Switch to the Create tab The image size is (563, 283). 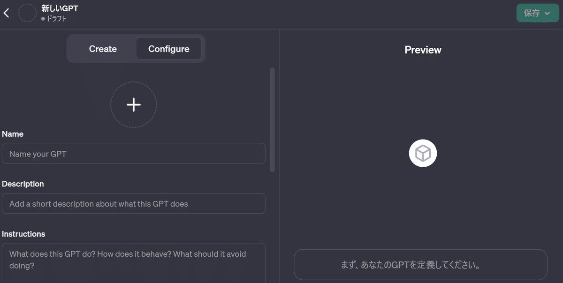103,49
